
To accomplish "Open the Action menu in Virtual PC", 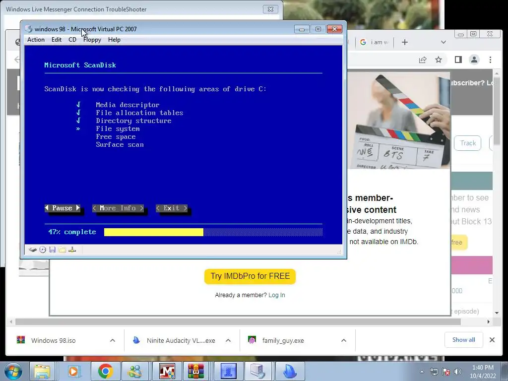I will pyautogui.click(x=36, y=40).
